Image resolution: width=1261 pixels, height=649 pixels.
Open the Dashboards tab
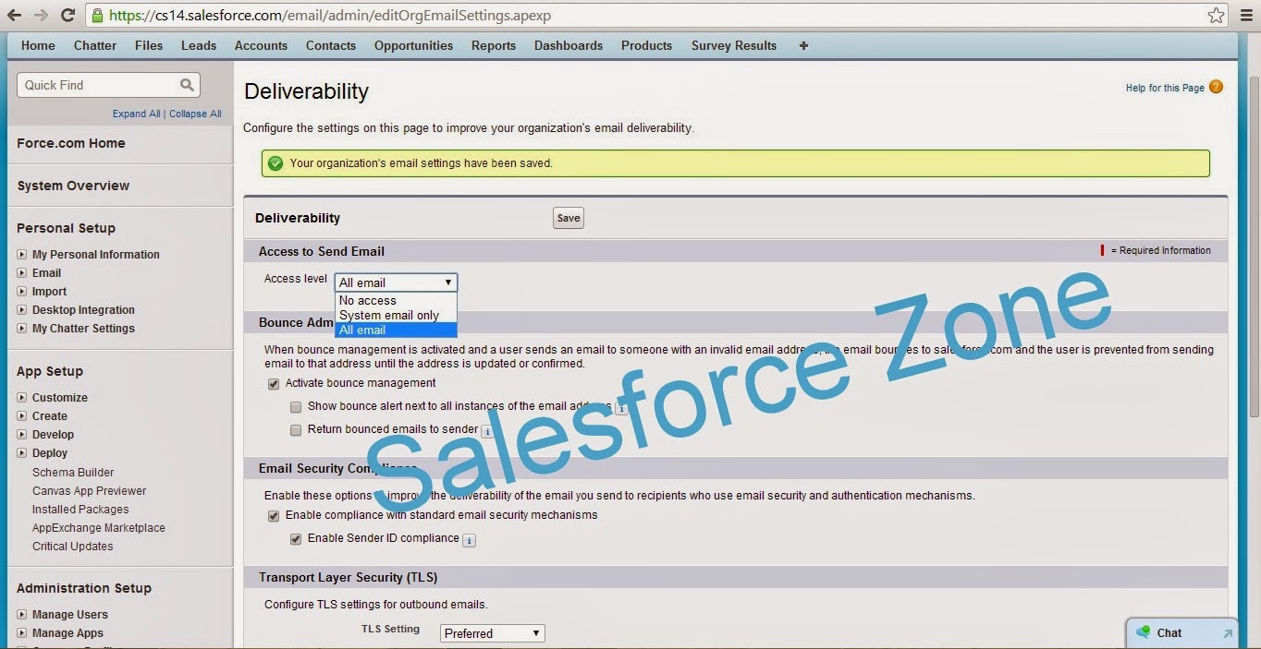pos(569,45)
